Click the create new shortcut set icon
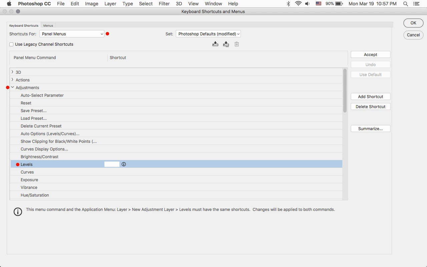This screenshot has height=267, width=427. (x=226, y=44)
